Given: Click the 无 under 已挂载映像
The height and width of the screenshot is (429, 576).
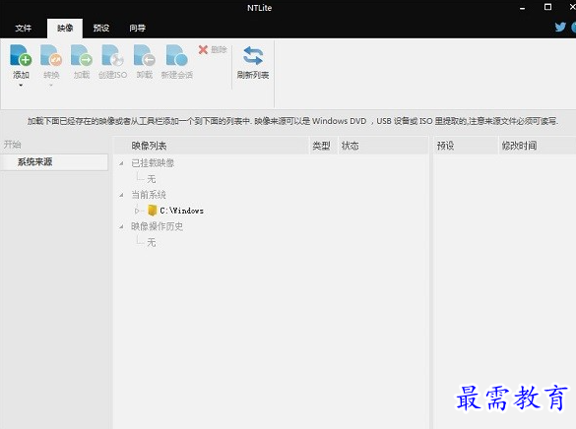Looking at the screenshot, I should click(x=151, y=179).
